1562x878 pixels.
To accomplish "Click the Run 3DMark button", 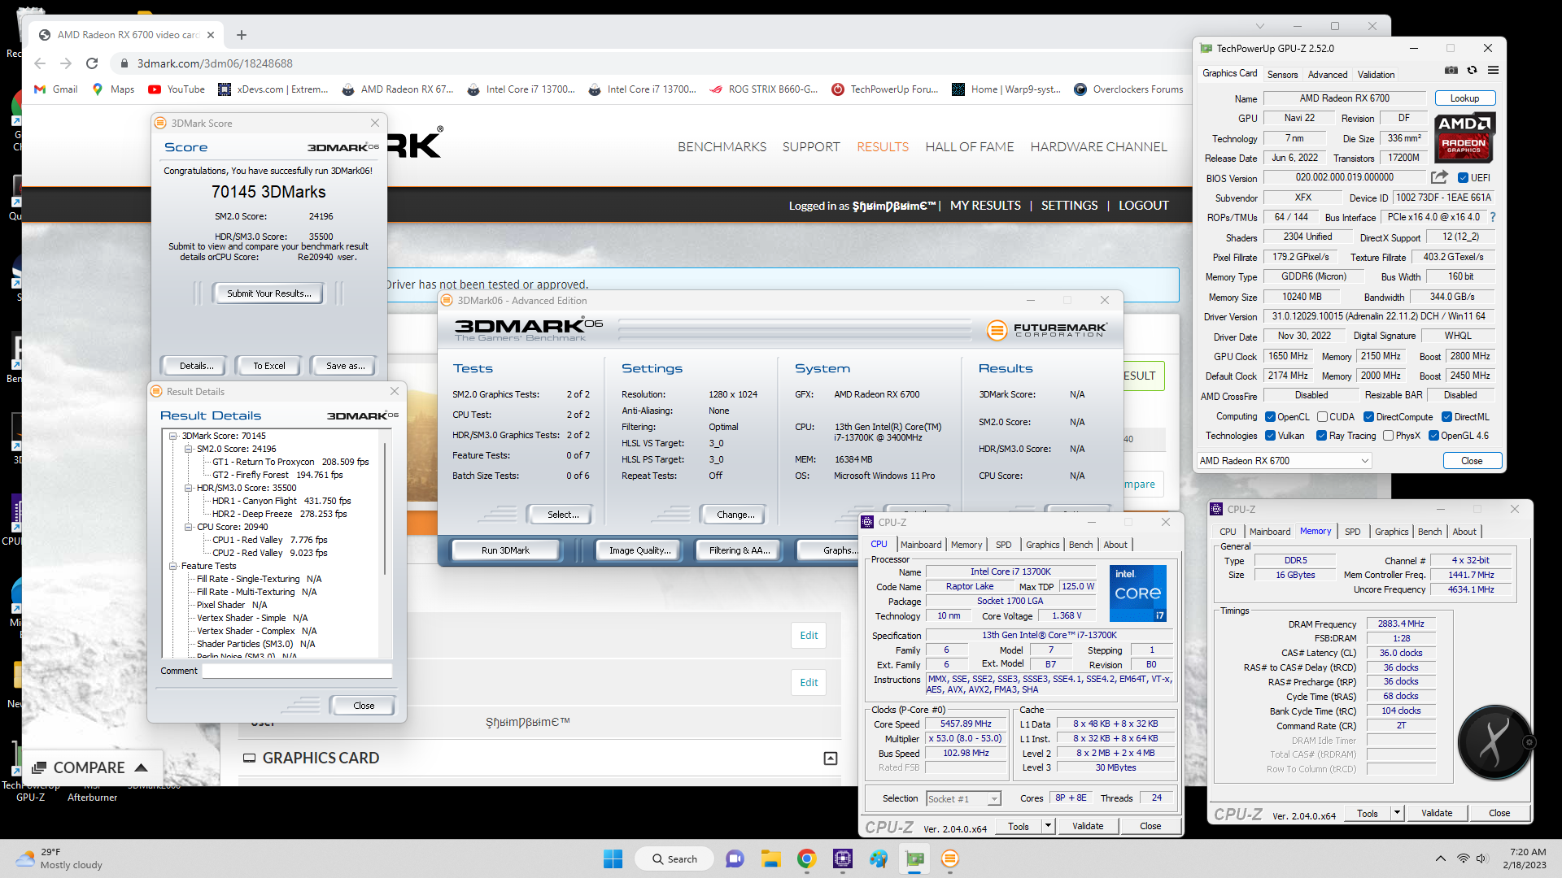I will point(505,550).
